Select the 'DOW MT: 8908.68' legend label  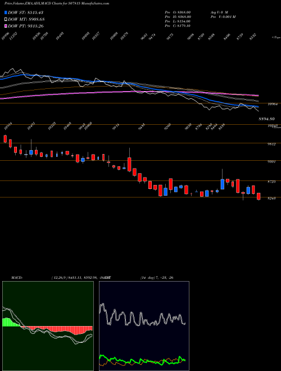click(x=26, y=19)
